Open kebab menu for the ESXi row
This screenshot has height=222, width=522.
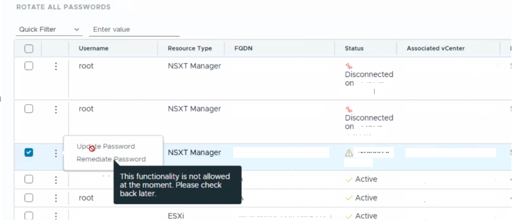click(x=56, y=216)
